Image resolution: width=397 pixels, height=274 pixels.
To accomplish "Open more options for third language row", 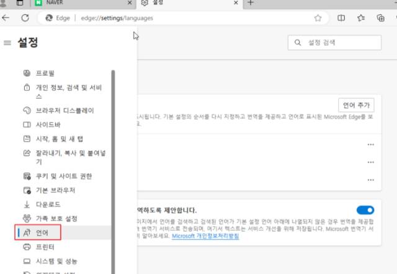I will pos(371,180).
